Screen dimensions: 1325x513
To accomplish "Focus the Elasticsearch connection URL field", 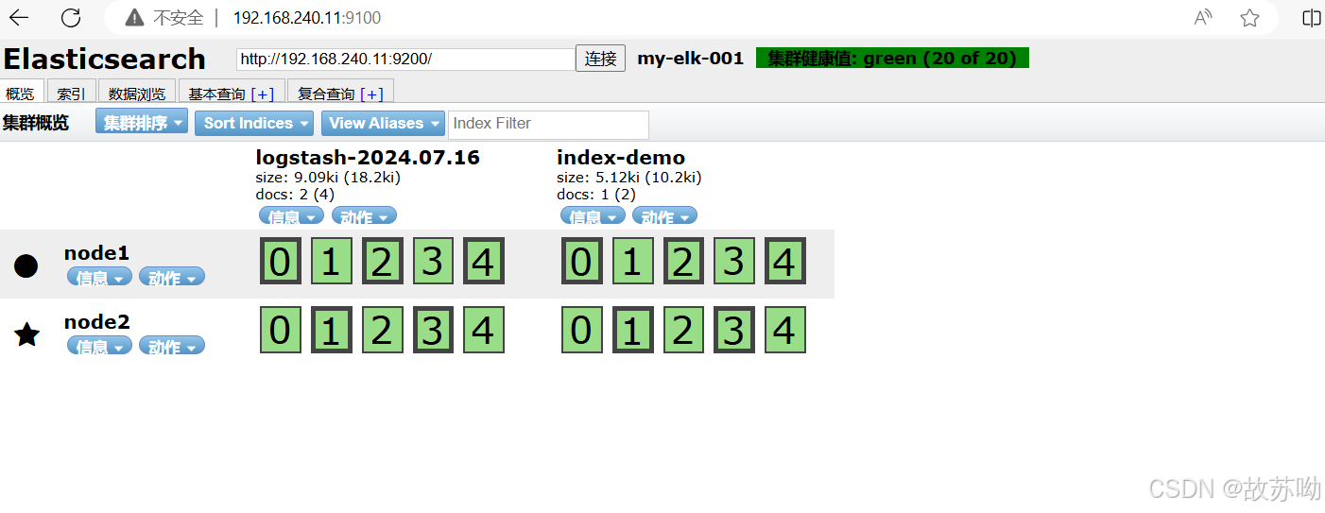I will pos(405,59).
